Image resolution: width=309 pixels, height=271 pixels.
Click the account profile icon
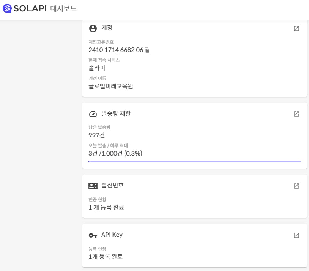(x=93, y=28)
